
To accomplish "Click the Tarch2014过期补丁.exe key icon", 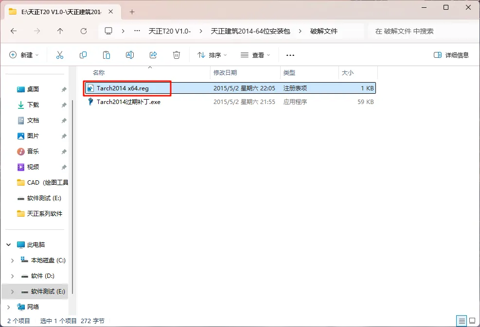I will (90, 102).
